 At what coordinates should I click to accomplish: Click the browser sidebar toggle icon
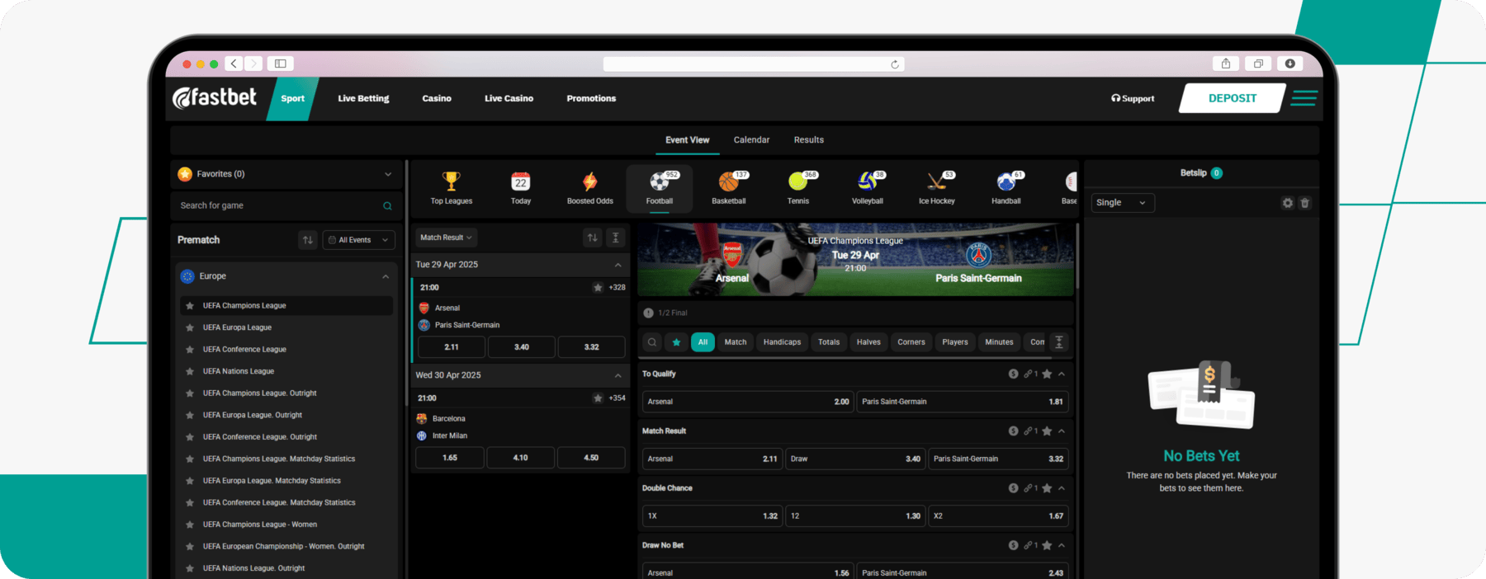(x=281, y=64)
